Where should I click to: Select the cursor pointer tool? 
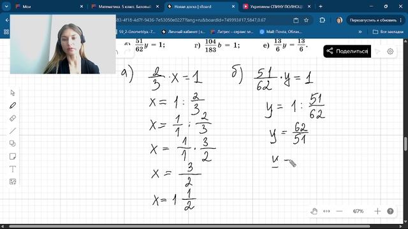coord(13,93)
